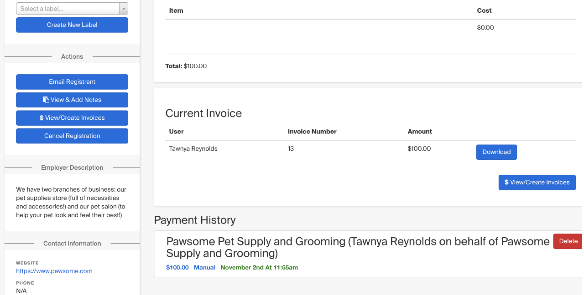Click the Manual payment type label

tap(204, 268)
